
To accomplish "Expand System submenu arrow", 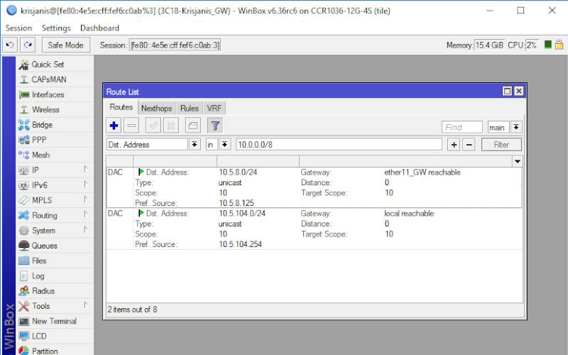I will point(85,229).
